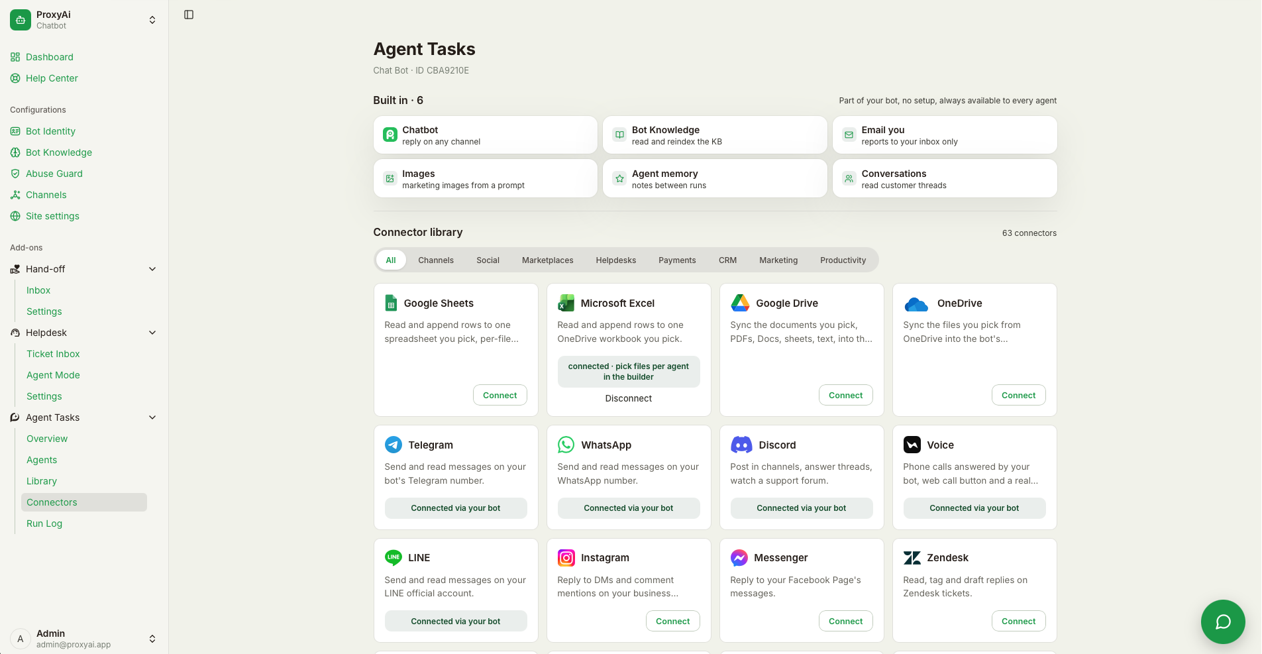Click the Voice connector icon
Viewport: 1262px width, 654px height.
tap(912, 445)
